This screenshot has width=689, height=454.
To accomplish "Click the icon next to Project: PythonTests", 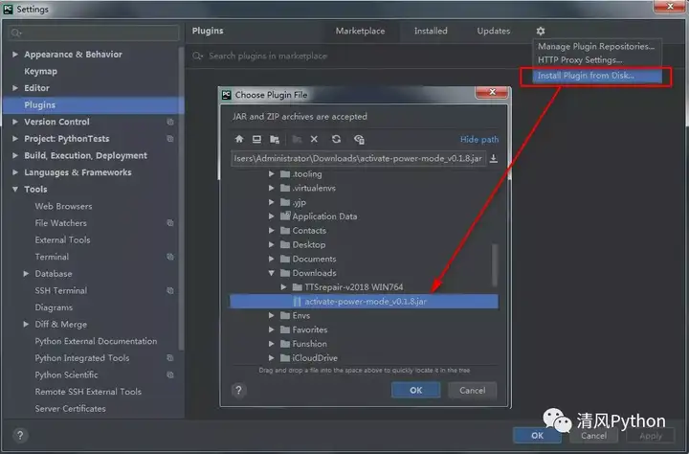I will (170, 139).
